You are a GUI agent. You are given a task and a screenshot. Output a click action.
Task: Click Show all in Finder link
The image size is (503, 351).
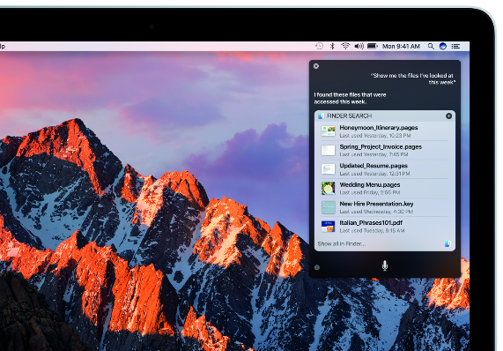pos(341,243)
